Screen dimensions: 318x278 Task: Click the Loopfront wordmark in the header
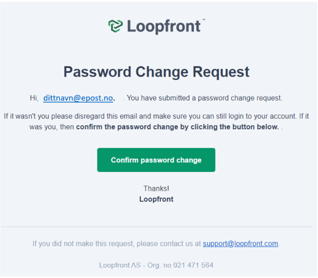tap(164, 26)
